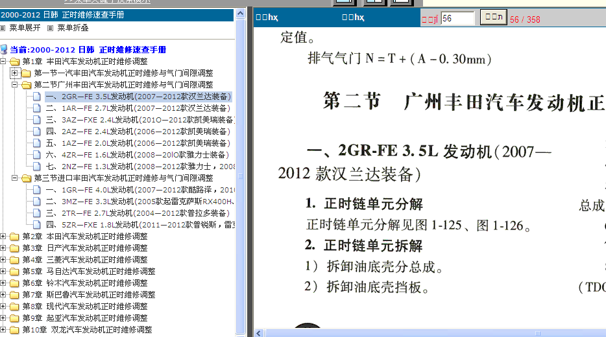Click page icon of 1AR-FE 2.7L entry

point(37,108)
